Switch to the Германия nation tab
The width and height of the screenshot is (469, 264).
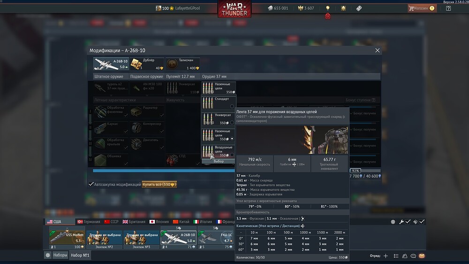coord(89,222)
